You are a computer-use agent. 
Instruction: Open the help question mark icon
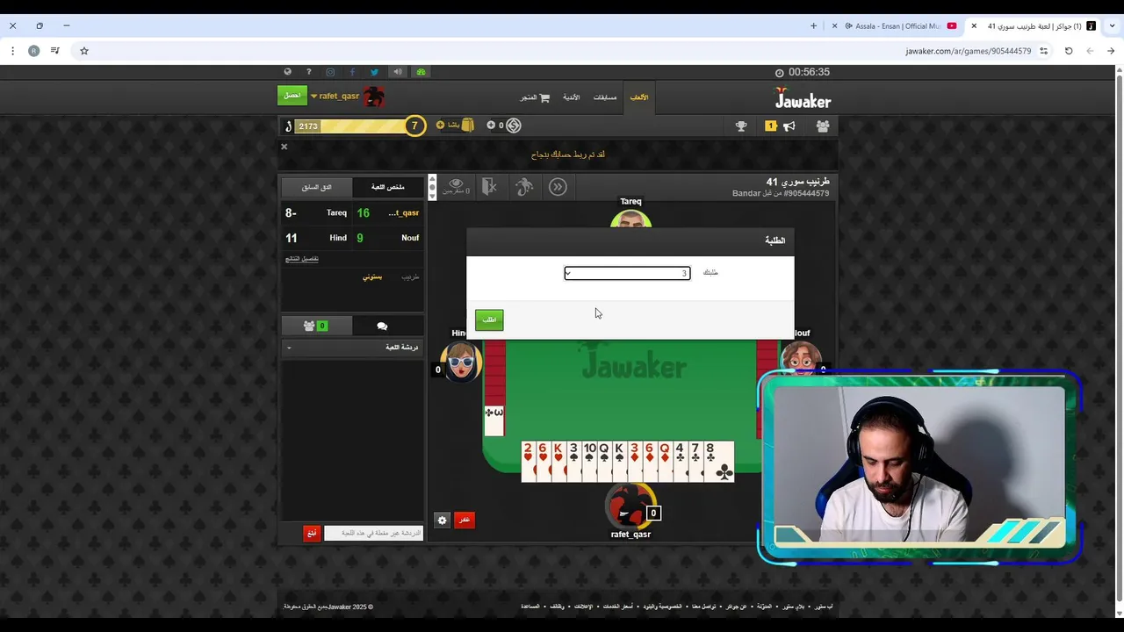[x=308, y=72]
